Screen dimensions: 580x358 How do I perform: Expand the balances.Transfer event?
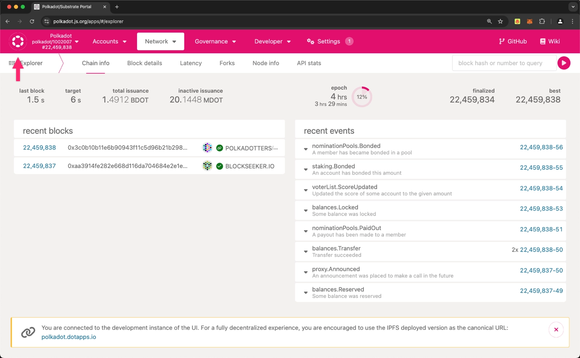[306, 252]
